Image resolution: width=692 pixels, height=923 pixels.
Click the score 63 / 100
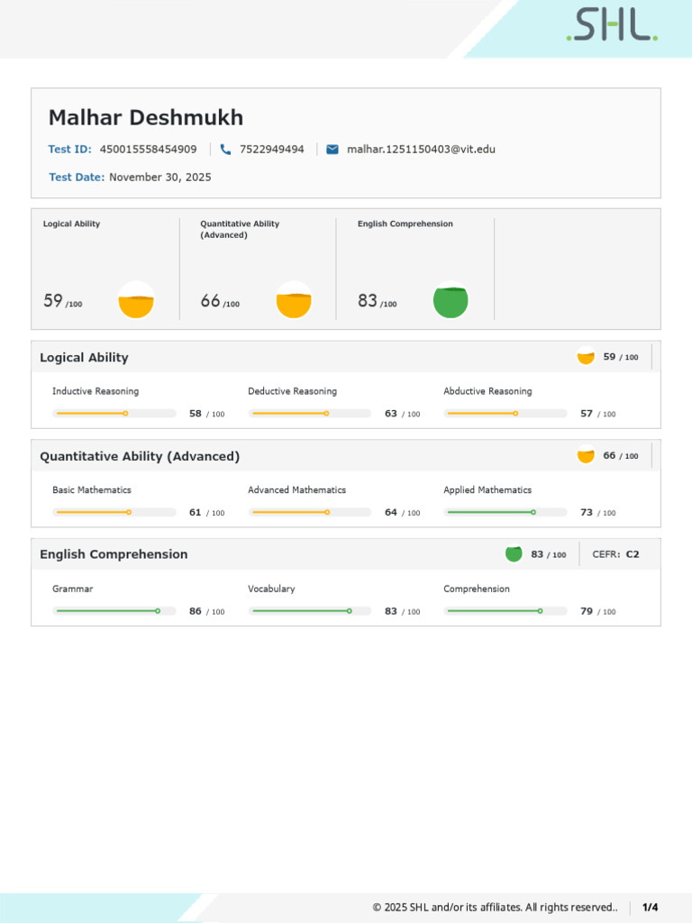(x=403, y=414)
